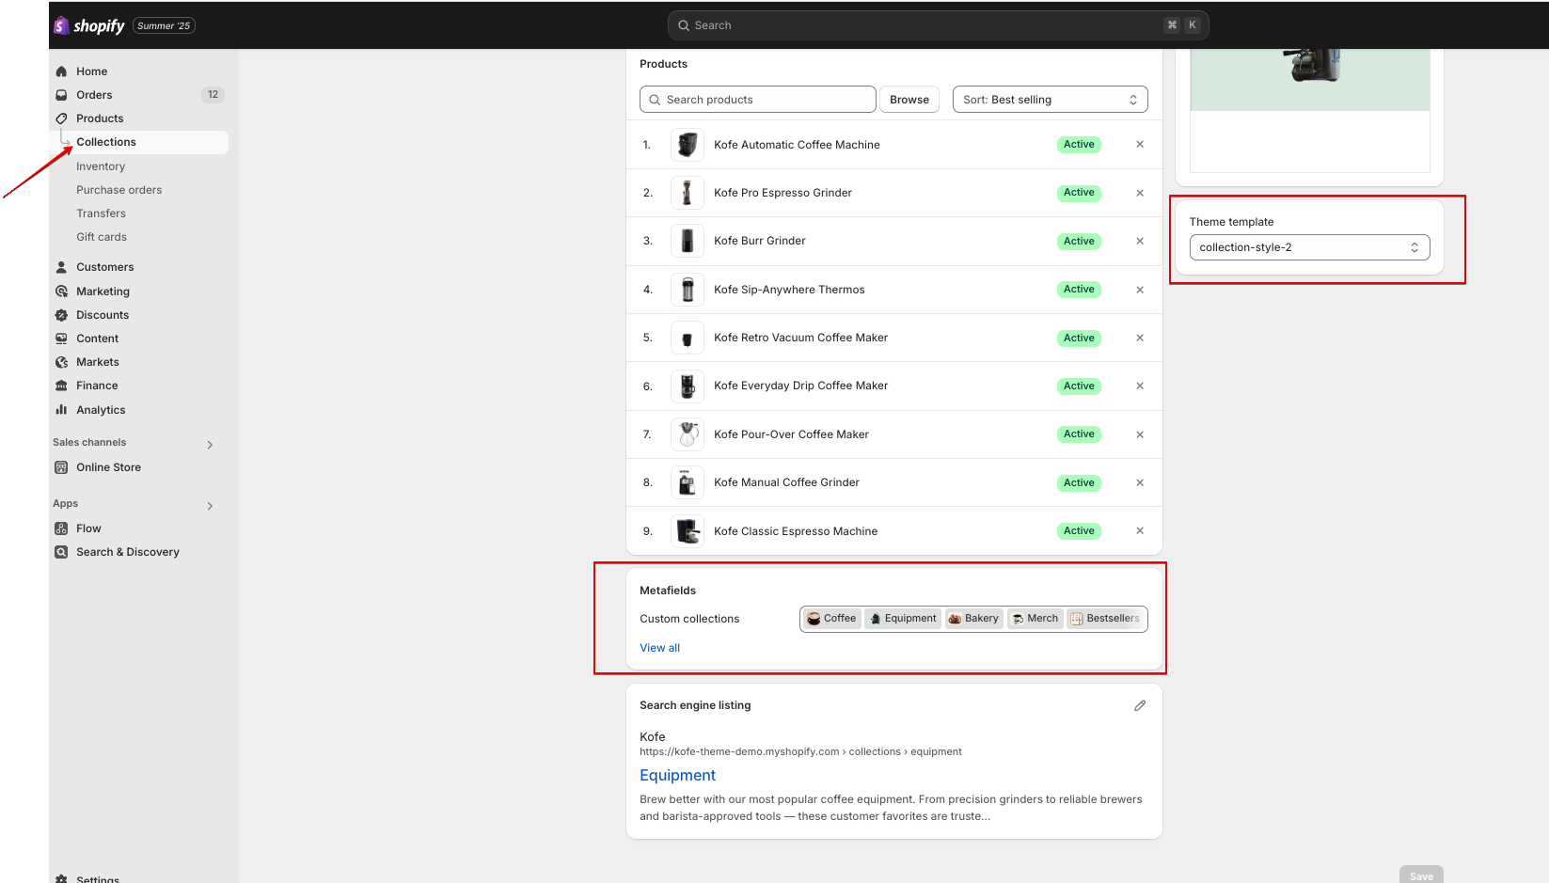Open Transfers submenu item
Image resolution: width=1549 pixels, height=883 pixels.
click(x=101, y=213)
